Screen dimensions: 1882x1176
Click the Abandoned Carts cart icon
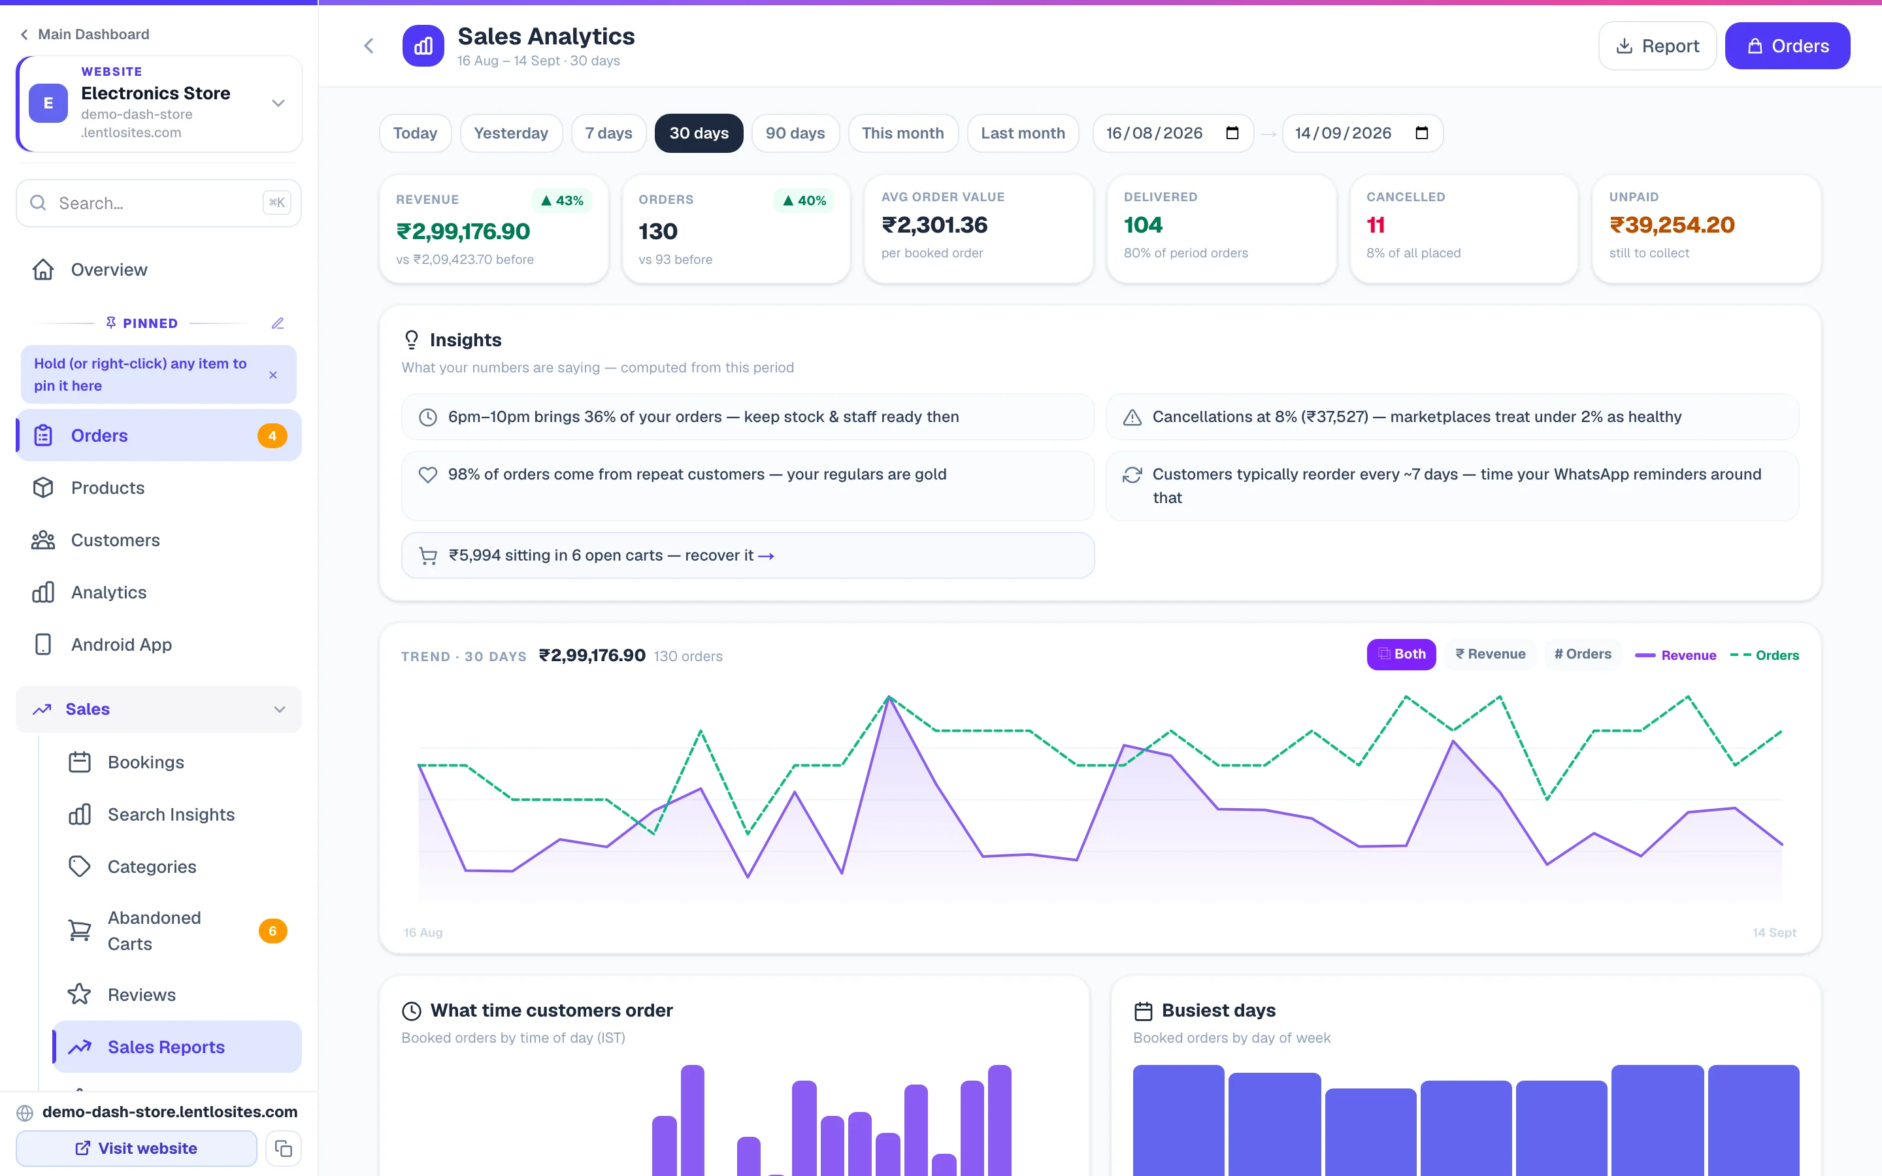pos(80,930)
